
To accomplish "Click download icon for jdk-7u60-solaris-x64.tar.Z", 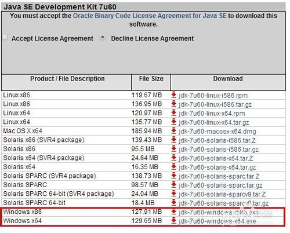I will (174, 158).
